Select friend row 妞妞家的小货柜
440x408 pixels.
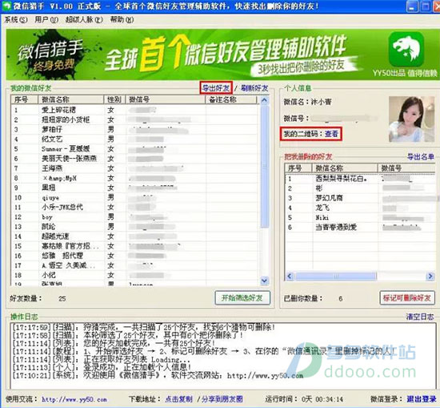[134, 119]
